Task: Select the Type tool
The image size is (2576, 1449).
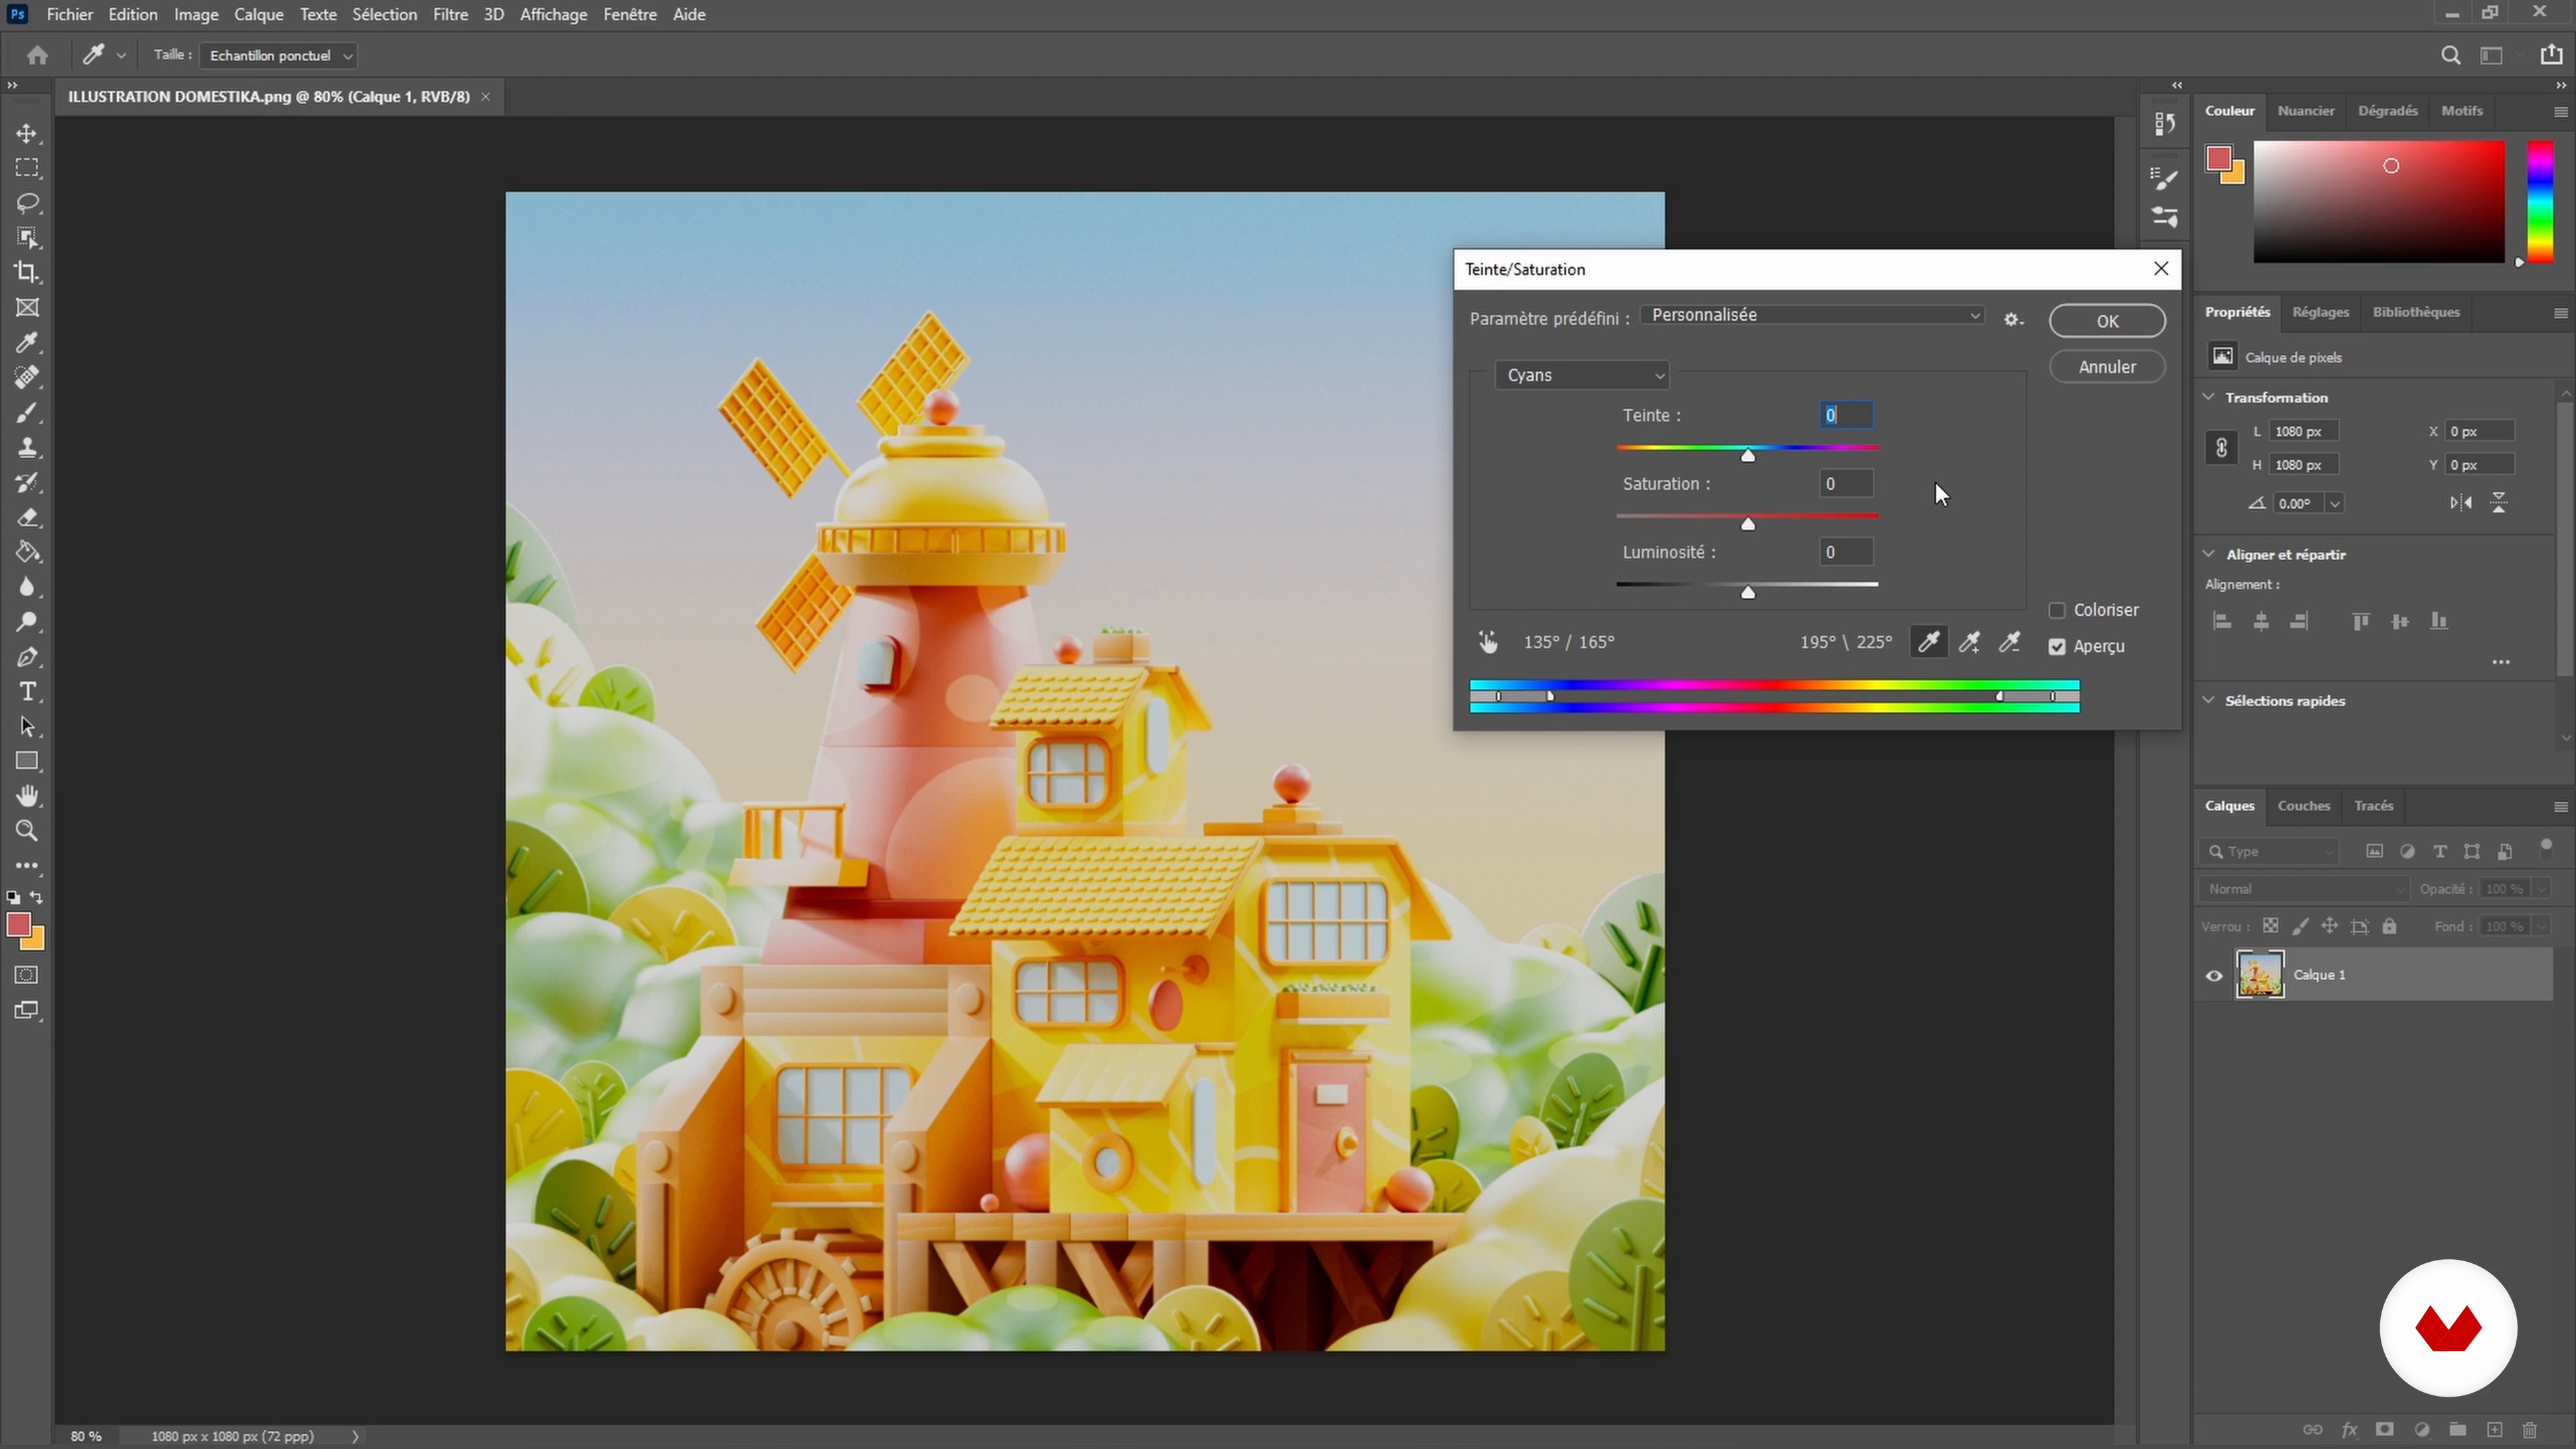Action: click(x=27, y=691)
